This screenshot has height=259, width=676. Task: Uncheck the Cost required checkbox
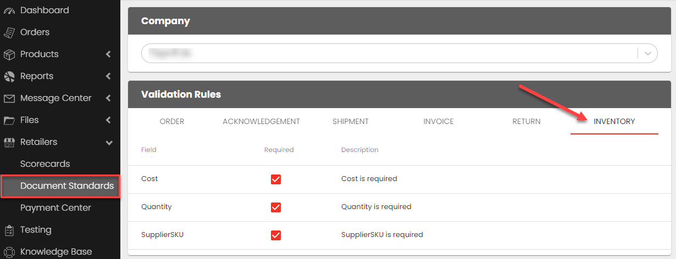pyautogui.click(x=276, y=179)
